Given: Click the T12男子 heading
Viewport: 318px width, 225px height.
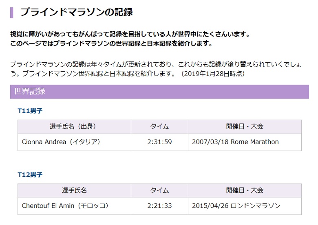Looking at the screenshot, I should 30,175.
